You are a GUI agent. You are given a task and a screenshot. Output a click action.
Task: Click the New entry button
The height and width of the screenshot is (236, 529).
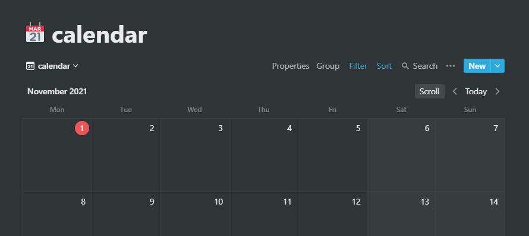point(477,66)
